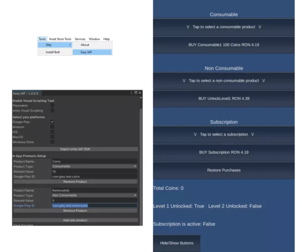Enable the MacOS platform checkbox
The image size is (302, 252).
pos(52,137)
